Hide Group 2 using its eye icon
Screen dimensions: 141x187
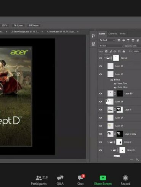pos(101,142)
